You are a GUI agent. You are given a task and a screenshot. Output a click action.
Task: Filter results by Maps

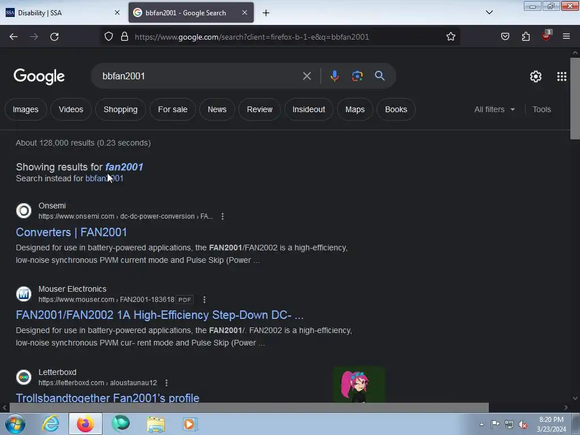coord(355,109)
